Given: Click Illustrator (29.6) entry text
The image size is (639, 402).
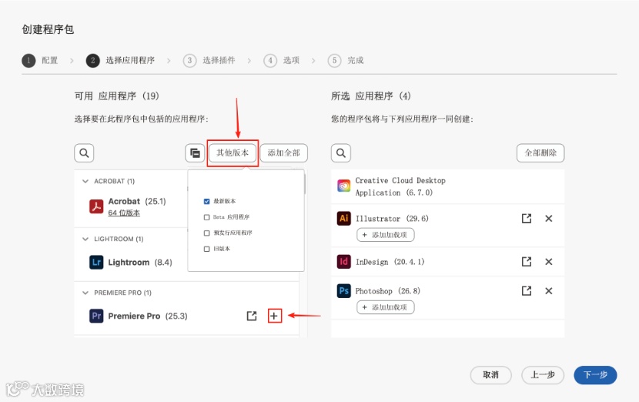Looking at the screenshot, I should [x=392, y=219].
